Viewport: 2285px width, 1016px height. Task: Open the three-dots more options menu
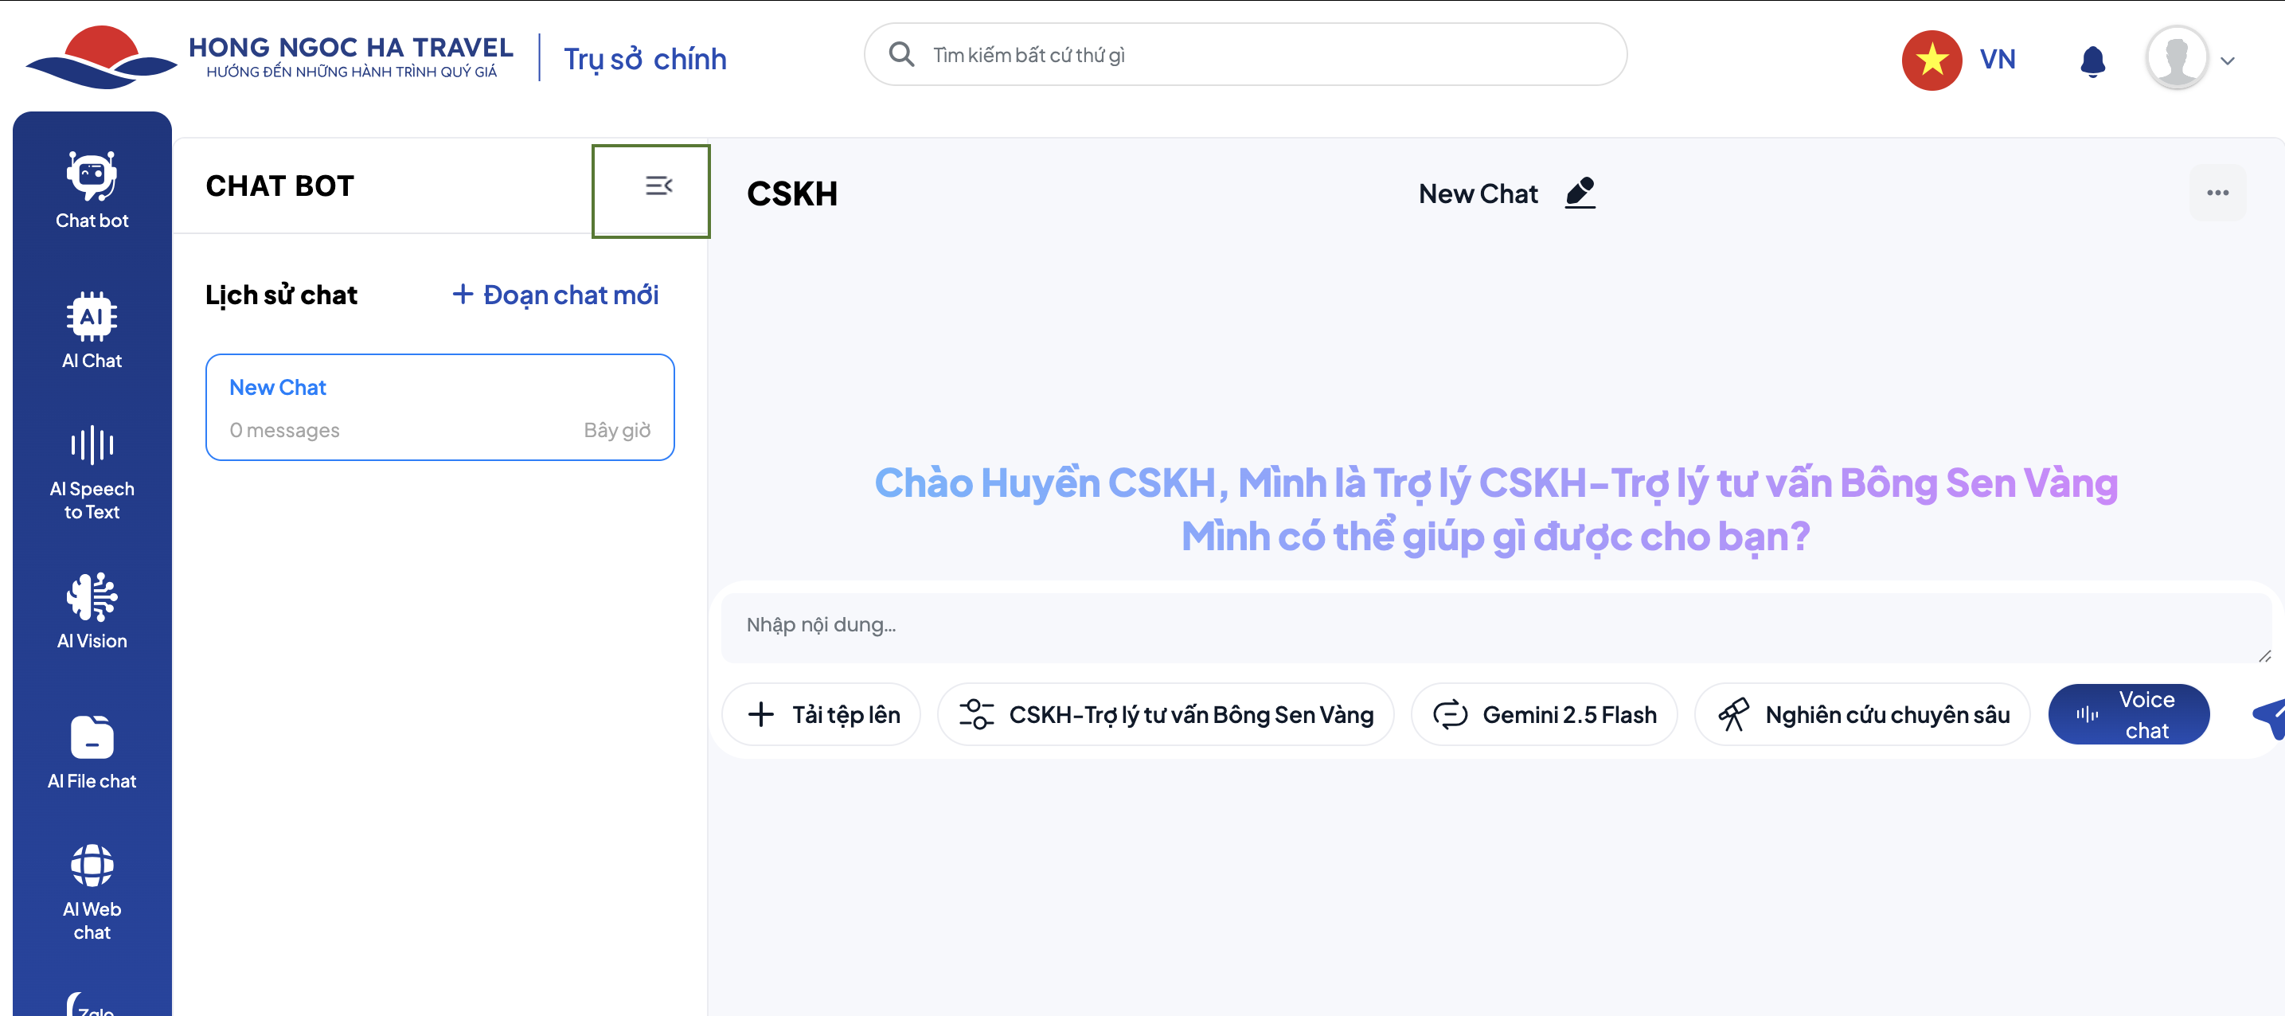click(x=2217, y=193)
